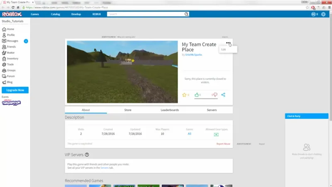The width and height of the screenshot is (332, 187).
Task: Open Avatar from the left sidebar
Action: pyautogui.click(x=11, y=53)
